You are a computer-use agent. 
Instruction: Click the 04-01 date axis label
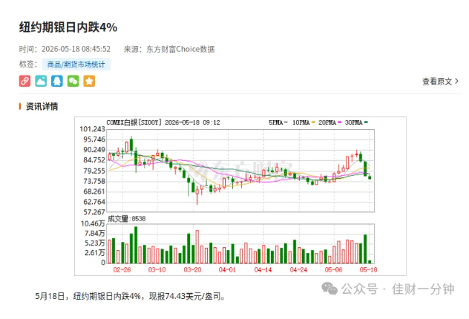click(227, 270)
